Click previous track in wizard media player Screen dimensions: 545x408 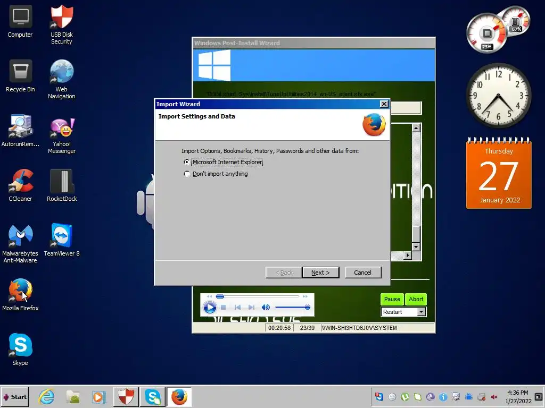[238, 308]
